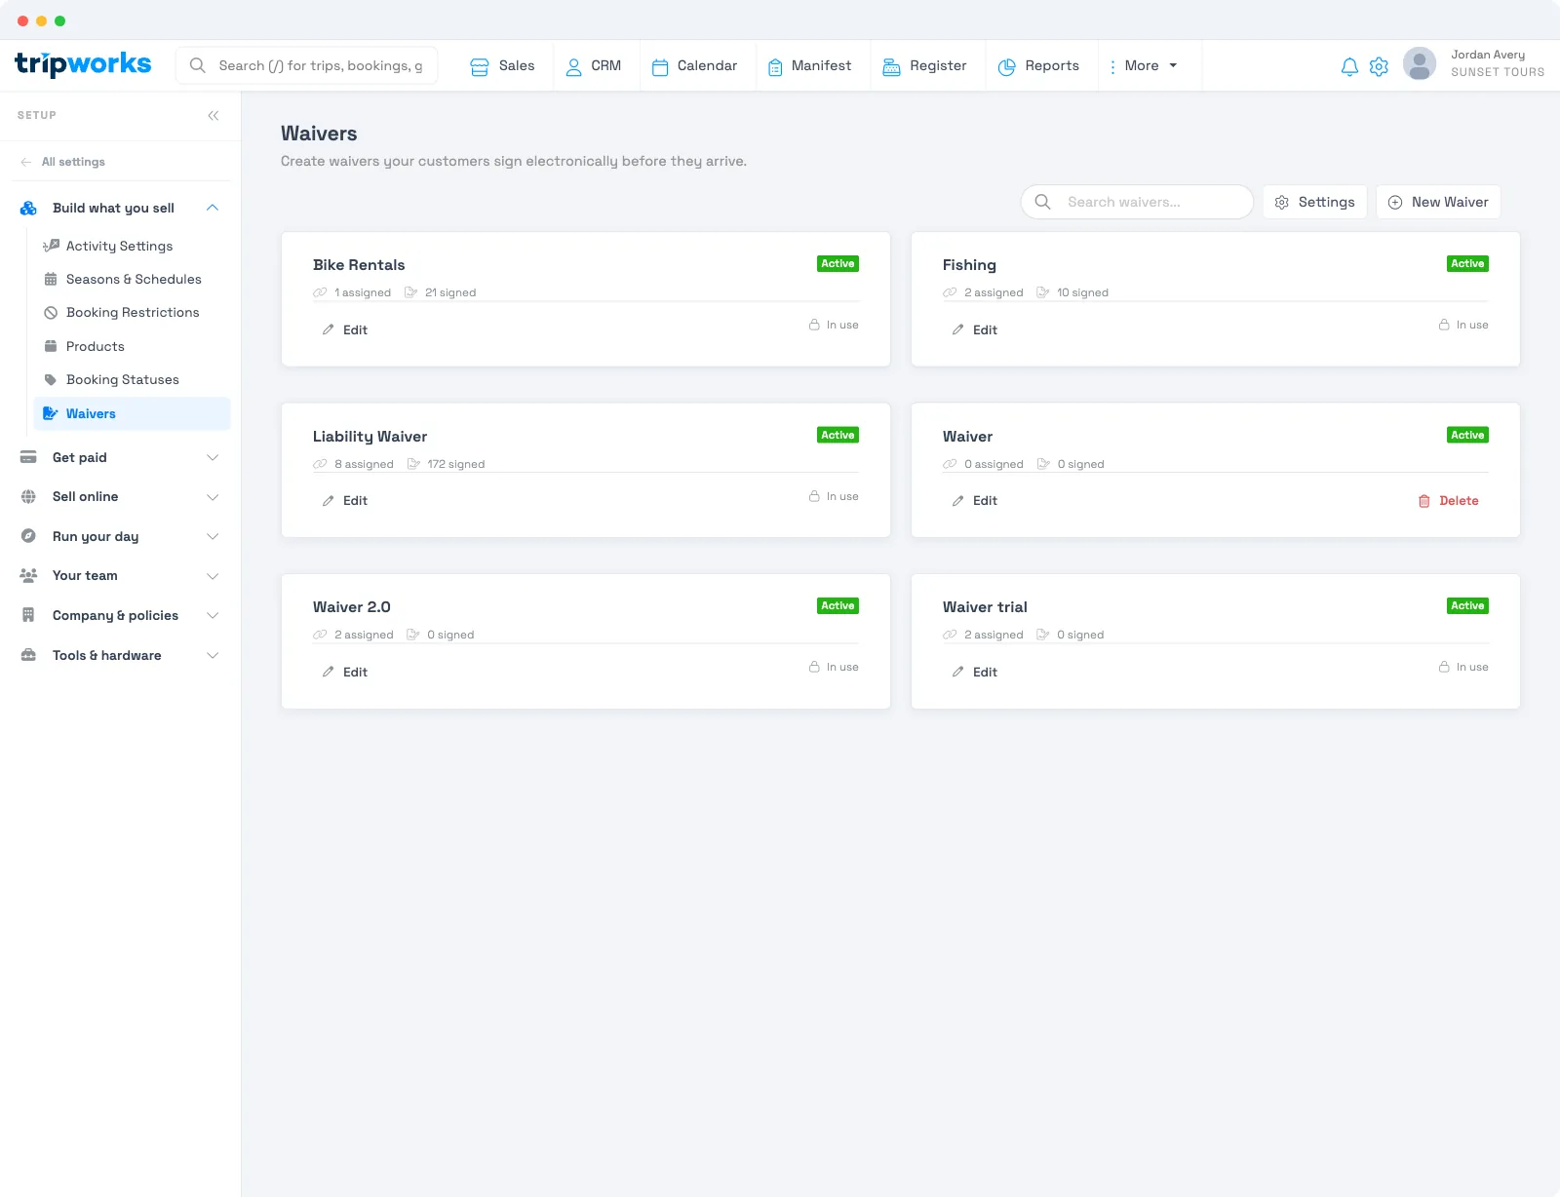Viewport: 1560px width, 1197px height.
Task: Click the Active badge on Waiver trial
Action: tap(1467, 606)
